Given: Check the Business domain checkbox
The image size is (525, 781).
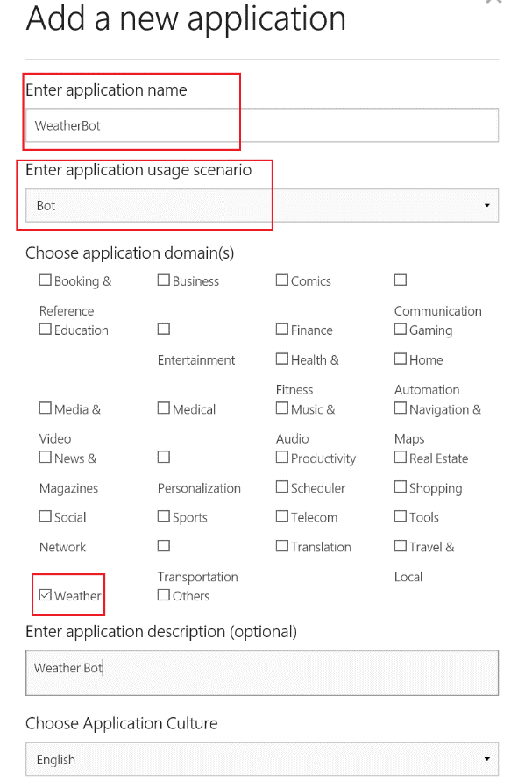Looking at the screenshot, I should coord(163,280).
